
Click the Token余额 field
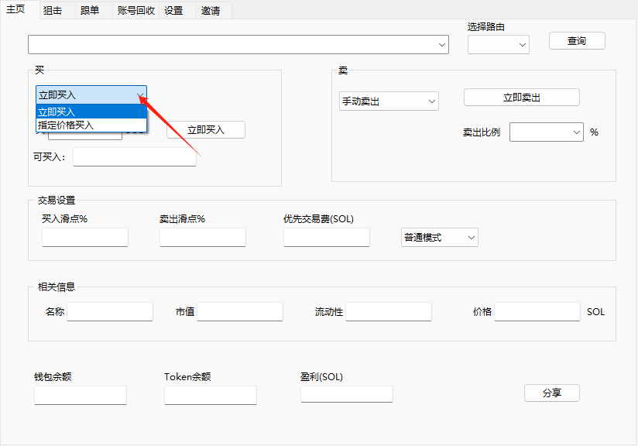coord(211,395)
